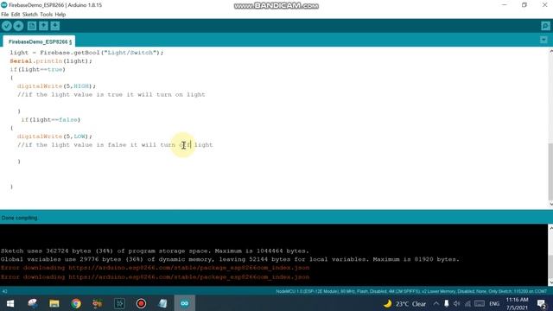Launch Google Chrome from the taskbar
This screenshot has width=553, height=311.
click(76, 303)
